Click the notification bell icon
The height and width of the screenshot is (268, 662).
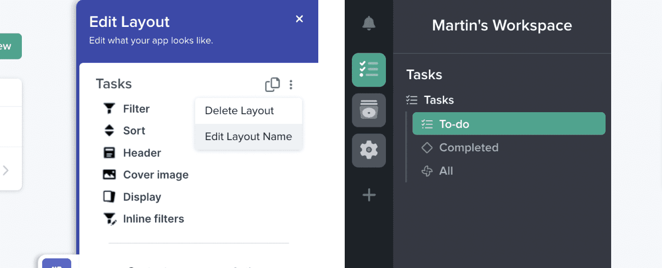[x=369, y=23]
